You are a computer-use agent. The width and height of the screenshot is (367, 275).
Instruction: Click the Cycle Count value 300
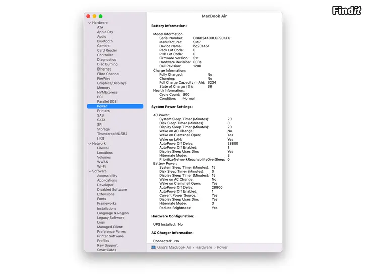click(x=186, y=95)
